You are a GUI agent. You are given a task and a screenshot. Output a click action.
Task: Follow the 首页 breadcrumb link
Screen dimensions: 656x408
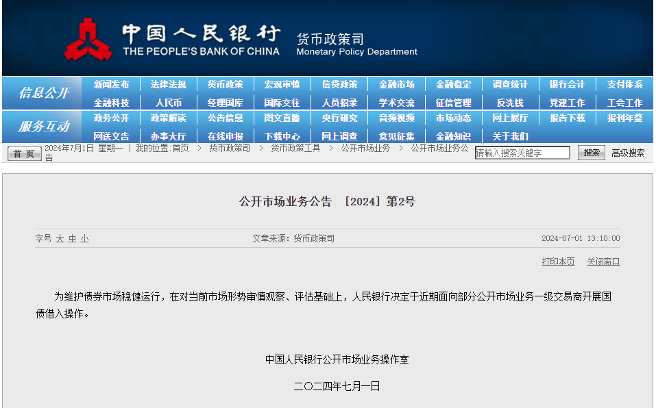tap(180, 149)
